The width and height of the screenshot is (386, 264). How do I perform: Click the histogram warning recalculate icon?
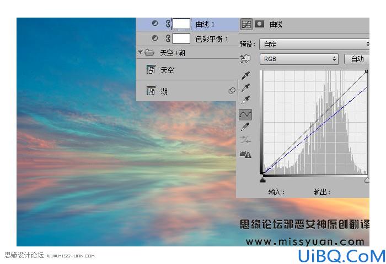[x=245, y=154]
